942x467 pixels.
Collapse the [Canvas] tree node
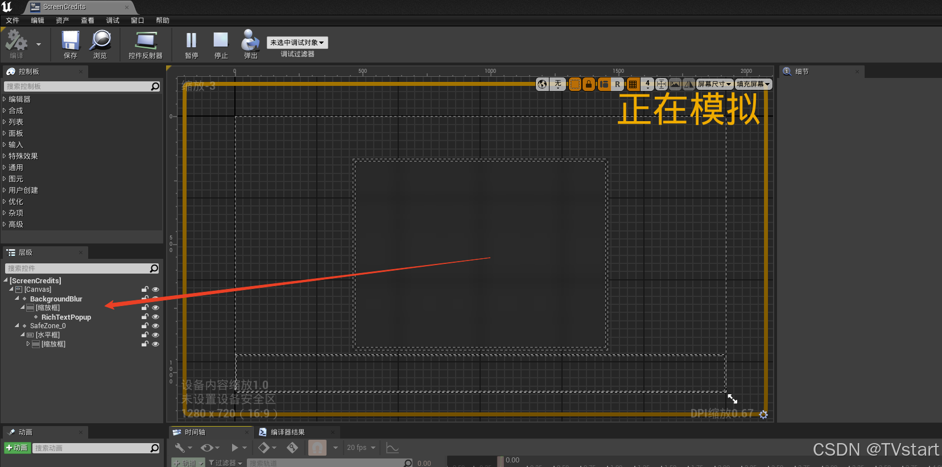tap(11, 290)
